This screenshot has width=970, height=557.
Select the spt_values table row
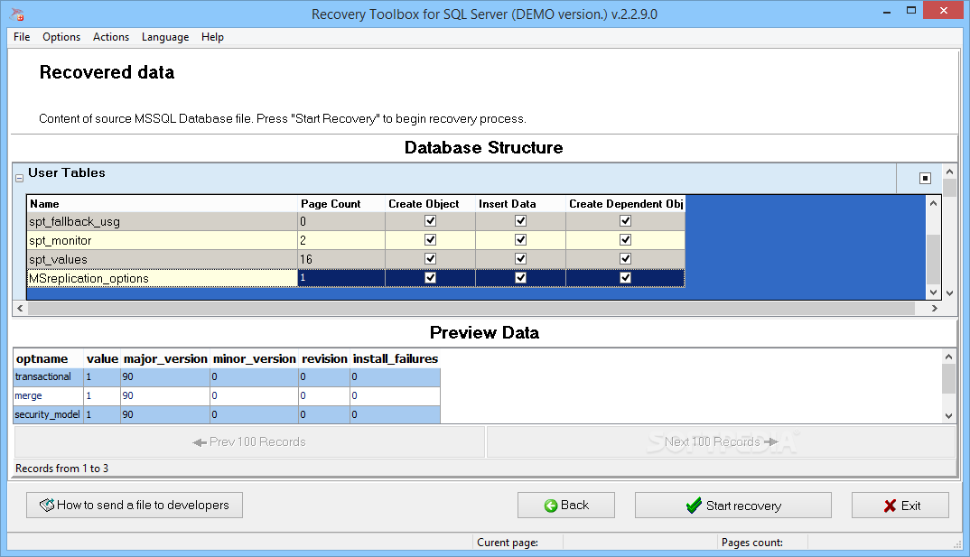(x=356, y=259)
